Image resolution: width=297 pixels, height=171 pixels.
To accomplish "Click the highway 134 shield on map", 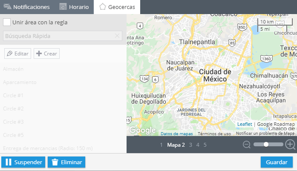I will [x=144, y=78].
